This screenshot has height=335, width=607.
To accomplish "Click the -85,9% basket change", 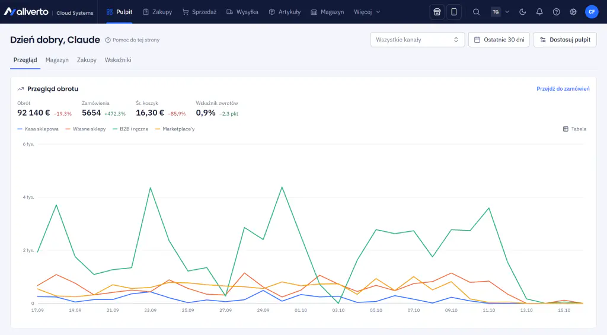I will [177, 114].
